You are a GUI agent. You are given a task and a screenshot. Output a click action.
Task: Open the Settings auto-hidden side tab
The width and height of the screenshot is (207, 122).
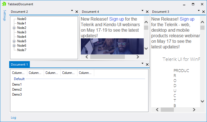tap(5, 15)
